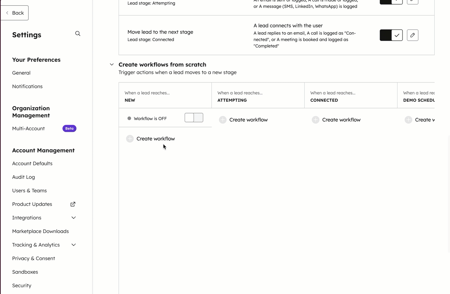Select Privacy & Consent in sidebar
Image resolution: width=450 pixels, height=294 pixels.
(x=34, y=258)
